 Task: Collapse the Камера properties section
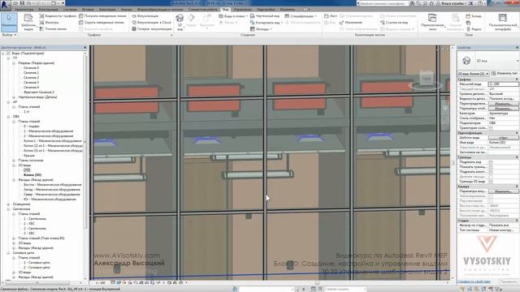(x=517, y=187)
